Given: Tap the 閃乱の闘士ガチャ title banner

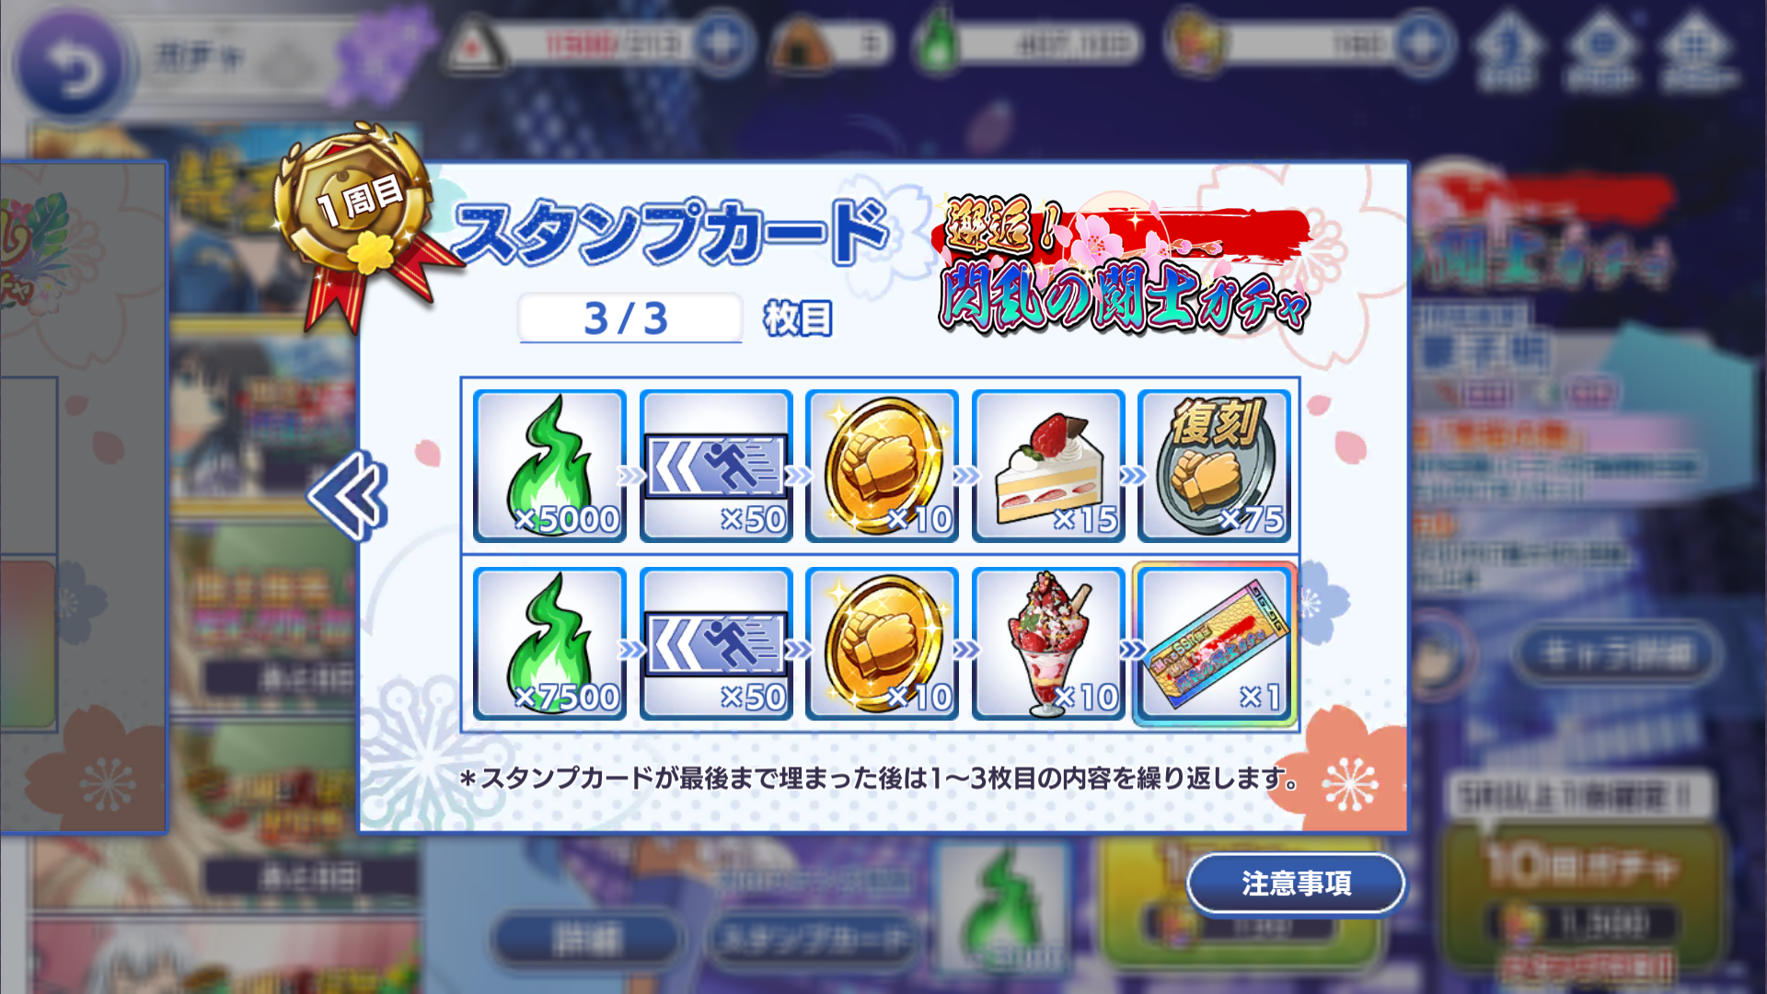Looking at the screenshot, I should coord(1123,263).
